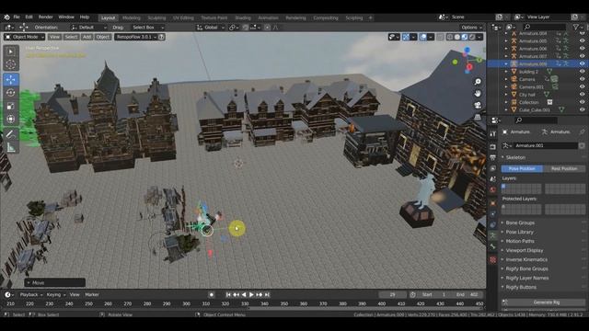
Task: Open the Render menu
Action: coord(45,17)
